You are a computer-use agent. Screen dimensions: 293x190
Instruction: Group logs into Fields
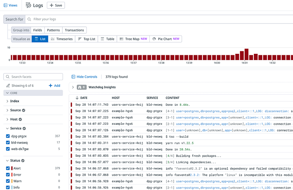coord(38,30)
